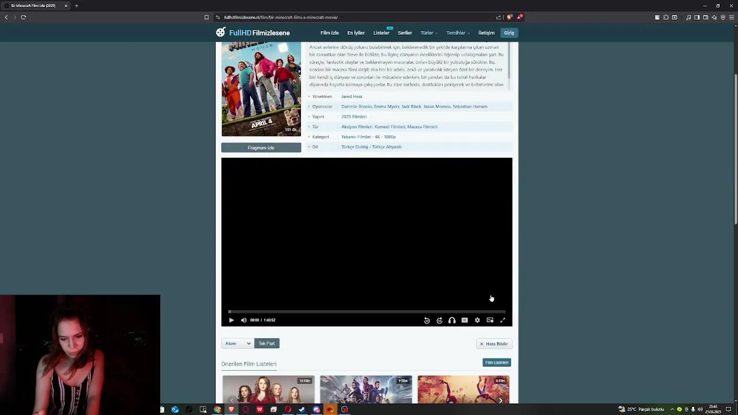Open the 9 Film recommended list thumbnail
The height and width of the screenshot is (415, 738).
(x=366, y=390)
